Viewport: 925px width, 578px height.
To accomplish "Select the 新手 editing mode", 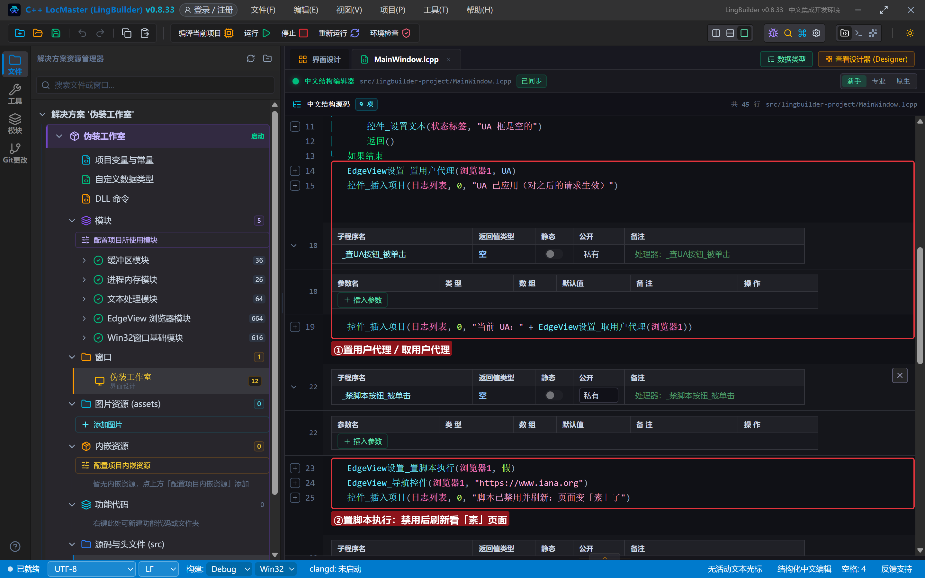I will click(854, 81).
